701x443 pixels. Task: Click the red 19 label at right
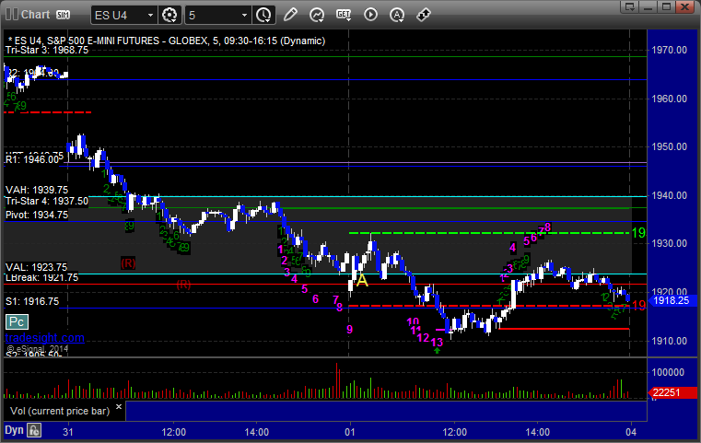[638, 306]
